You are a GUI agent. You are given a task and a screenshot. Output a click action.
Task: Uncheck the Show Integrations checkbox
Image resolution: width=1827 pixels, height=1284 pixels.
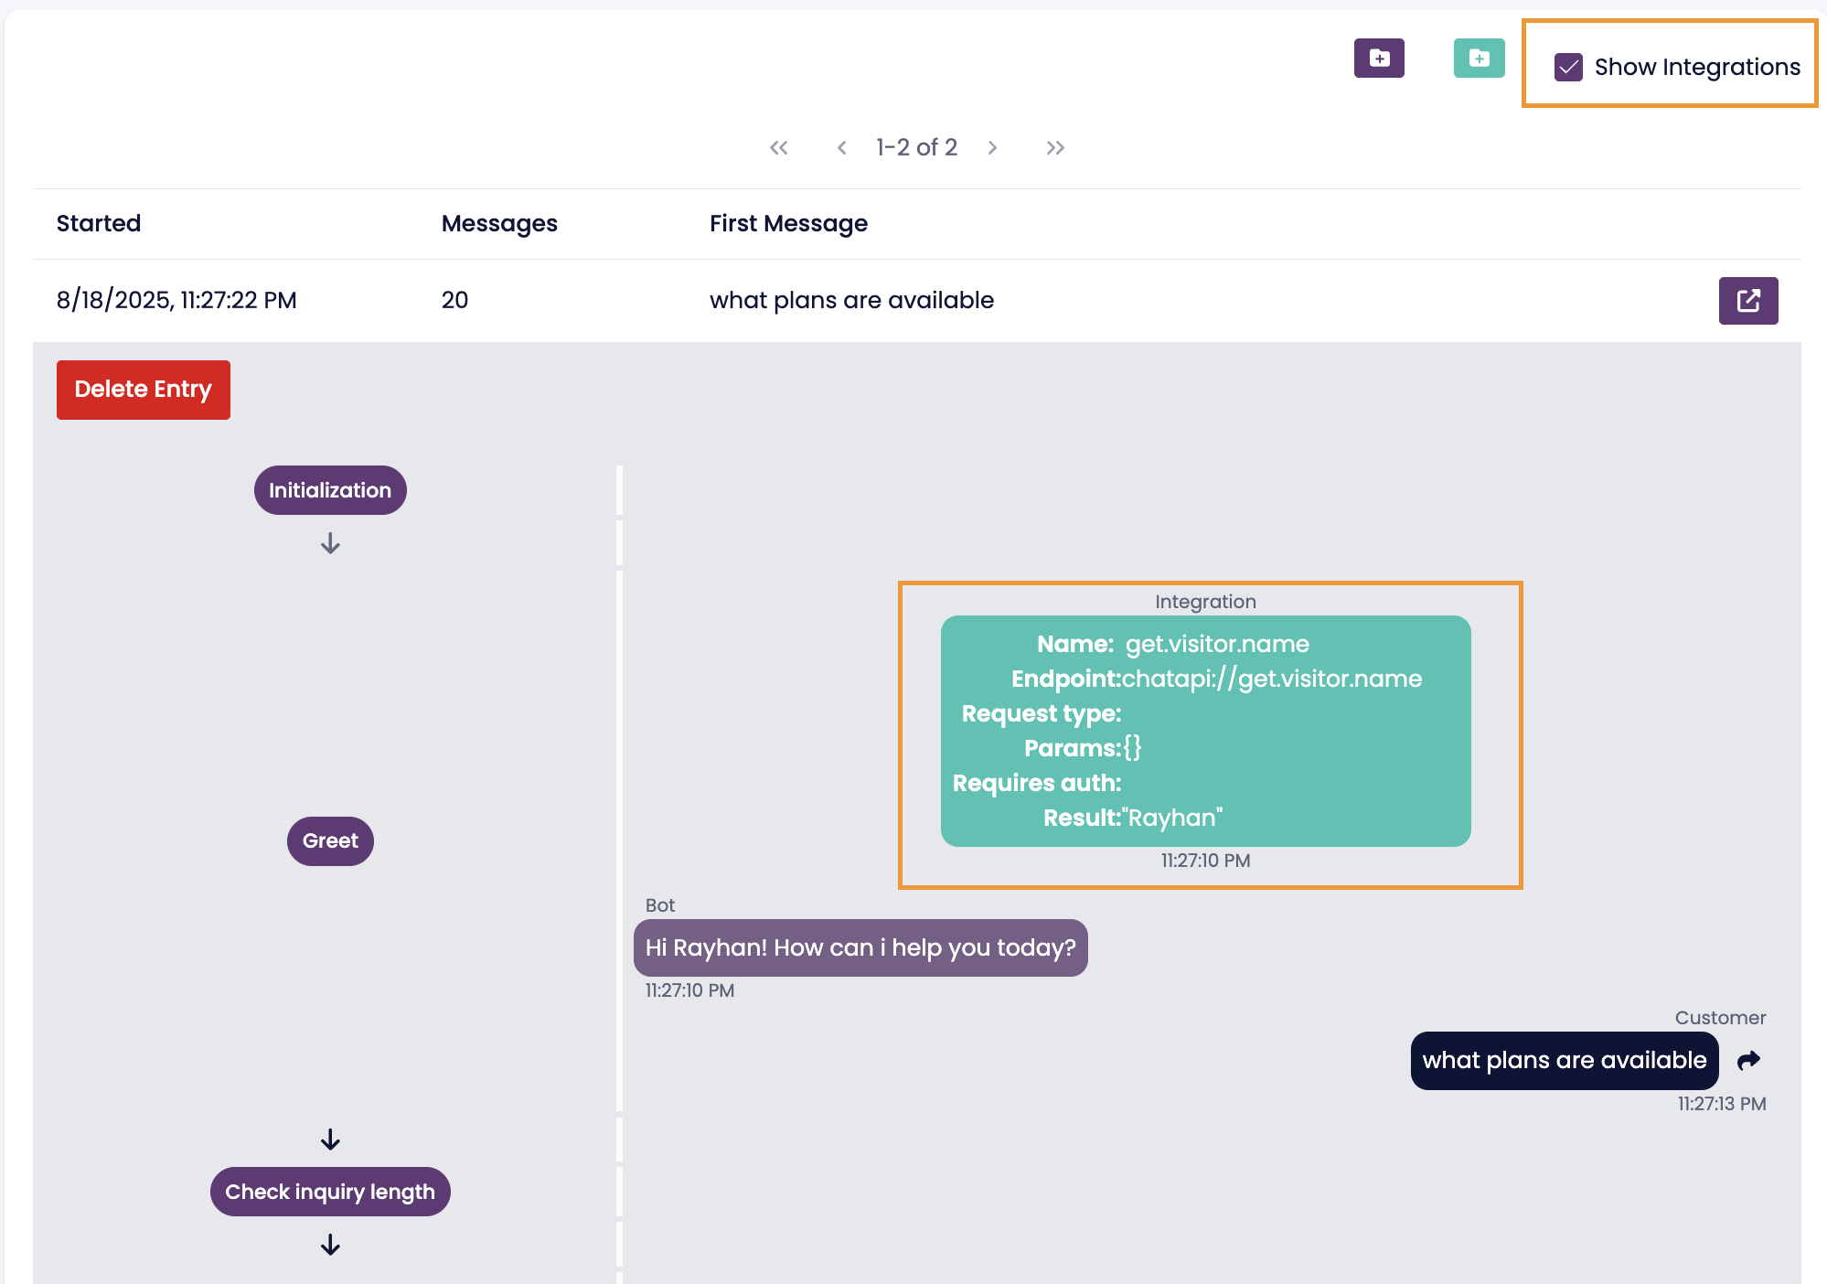point(1568,68)
